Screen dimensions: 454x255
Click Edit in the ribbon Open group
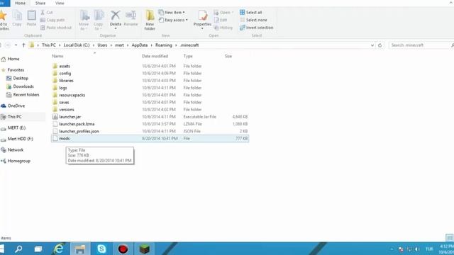[221, 20]
